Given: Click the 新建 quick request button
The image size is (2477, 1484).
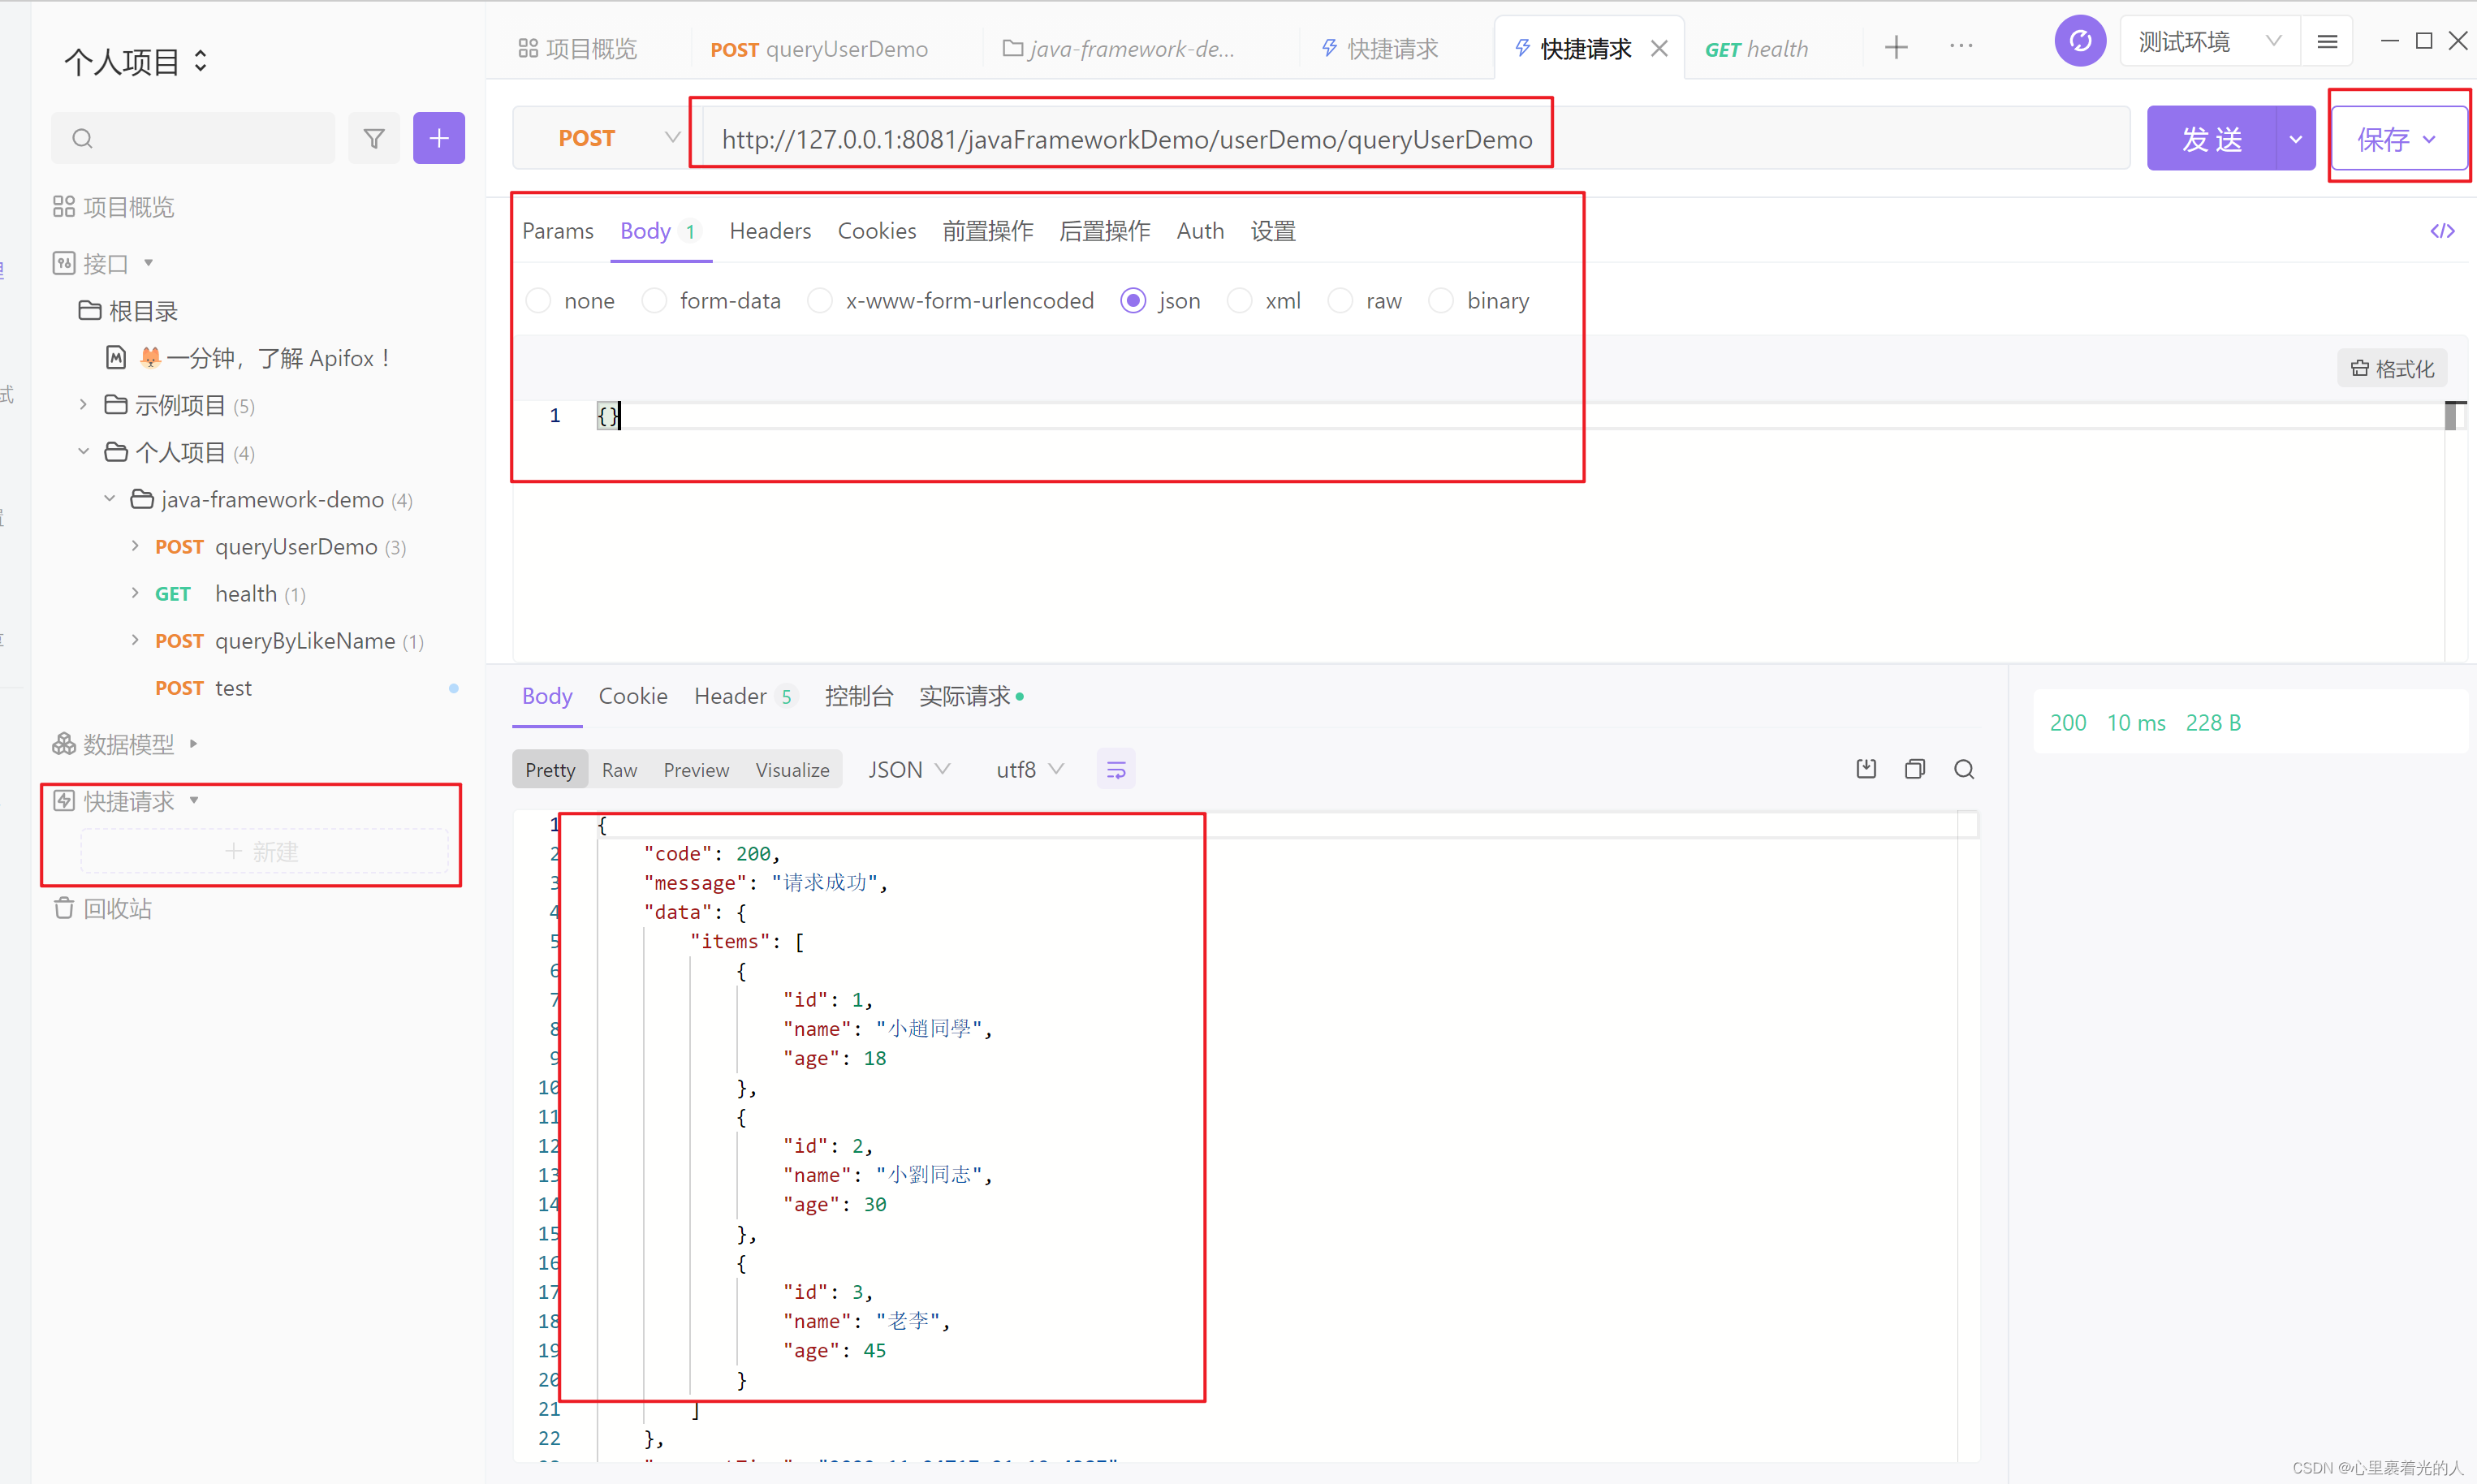Looking at the screenshot, I should point(264,851).
